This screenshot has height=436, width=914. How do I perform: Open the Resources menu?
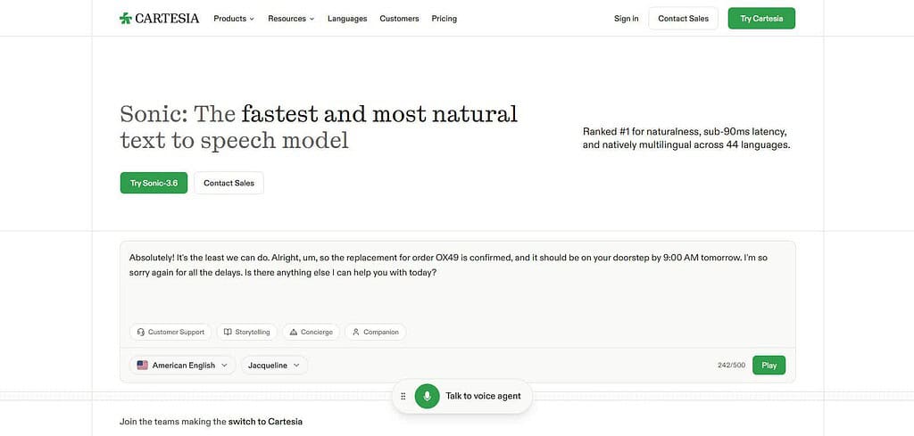pos(291,19)
